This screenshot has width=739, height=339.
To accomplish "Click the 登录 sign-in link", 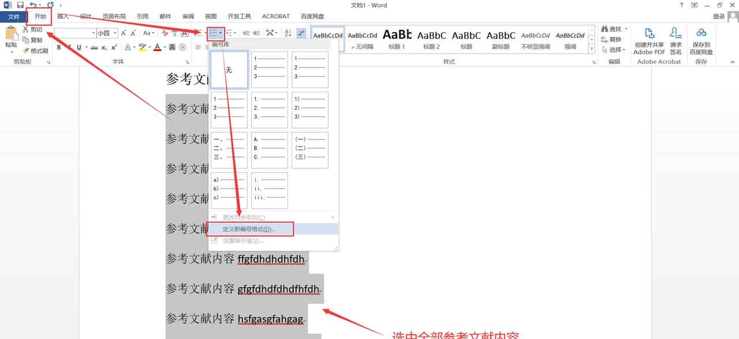I will point(718,16).
